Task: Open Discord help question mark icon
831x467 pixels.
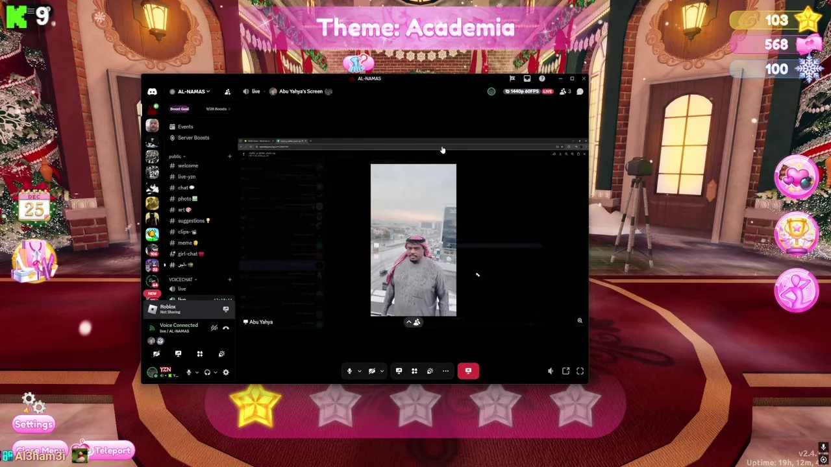Action: click(542, 78)
